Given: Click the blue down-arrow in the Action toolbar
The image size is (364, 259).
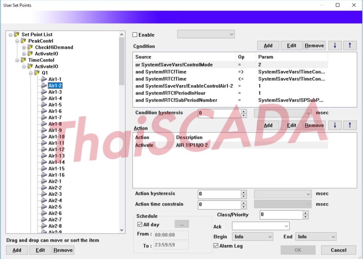Looking at the screenshot, I should (334, 125).
